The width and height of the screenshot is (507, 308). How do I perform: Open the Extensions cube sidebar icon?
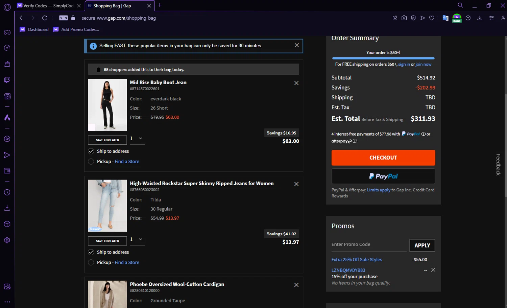[x=7, y=224]
